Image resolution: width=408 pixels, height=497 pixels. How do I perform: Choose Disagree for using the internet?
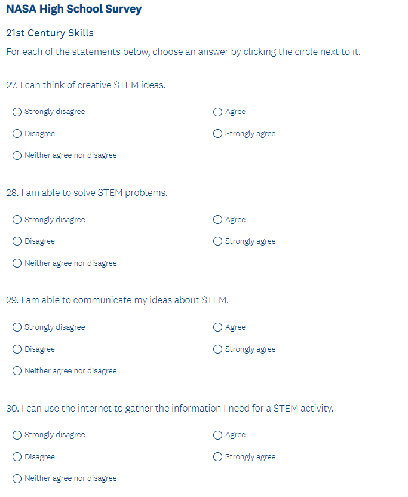(x=17, y=457)
